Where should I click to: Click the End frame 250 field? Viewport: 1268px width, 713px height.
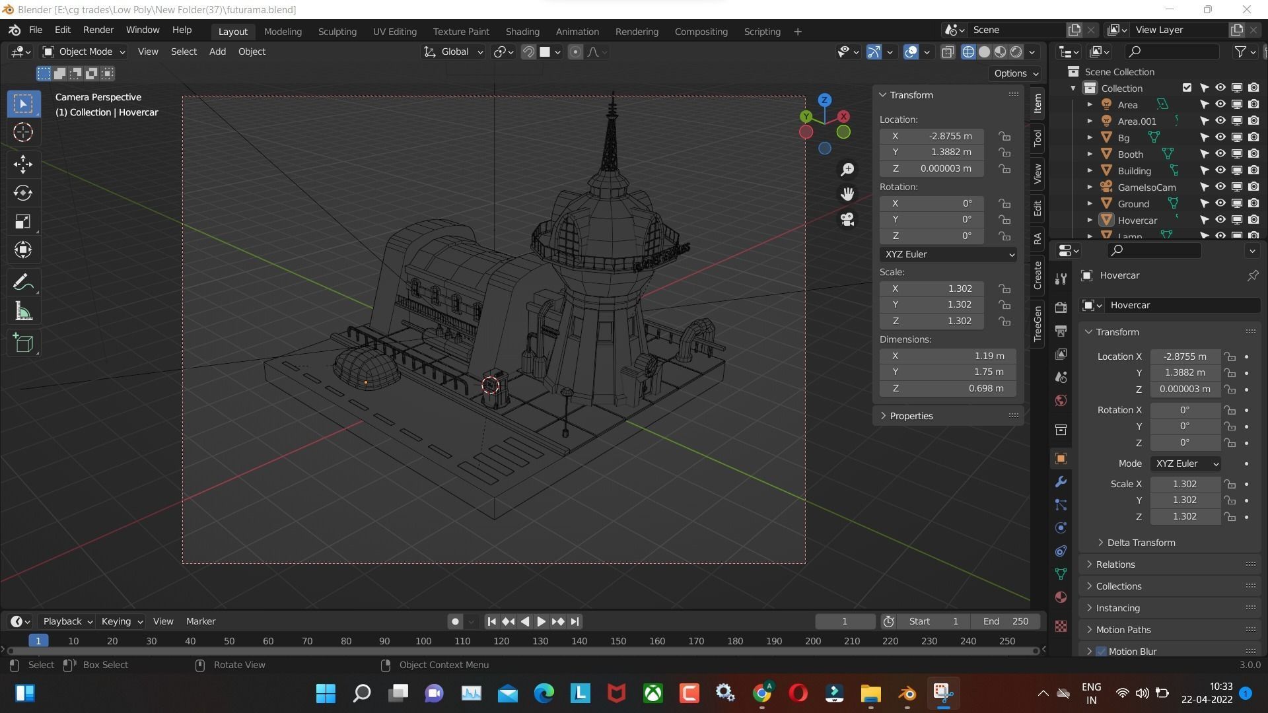[1006, 621]
